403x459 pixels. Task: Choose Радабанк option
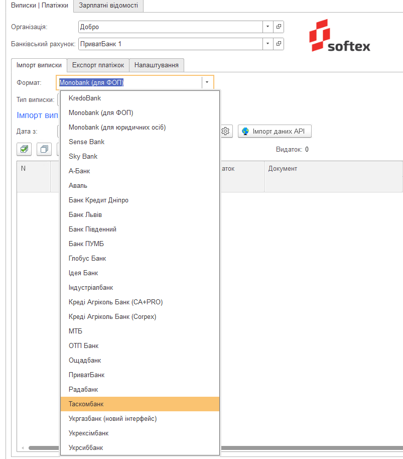[x=140, y=390]
